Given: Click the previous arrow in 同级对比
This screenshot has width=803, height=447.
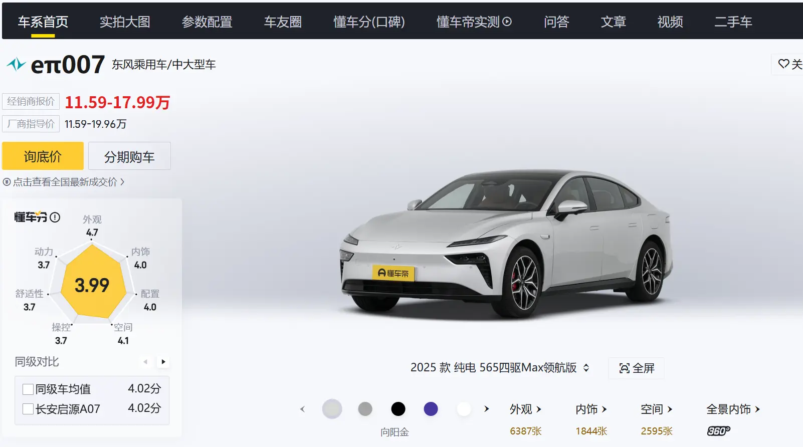Looking at the screenshot, I should click(145, 361).
